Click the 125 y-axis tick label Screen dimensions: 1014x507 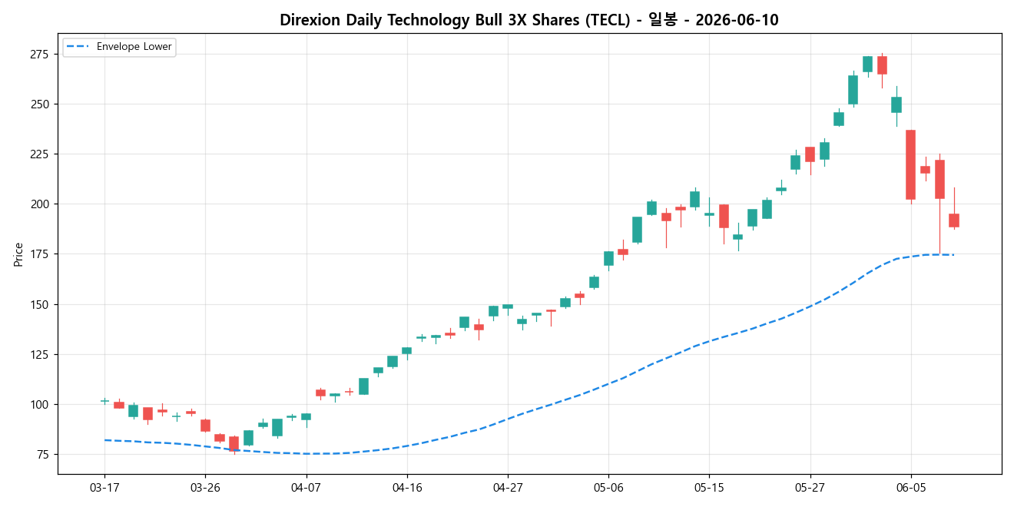(41, 354)
